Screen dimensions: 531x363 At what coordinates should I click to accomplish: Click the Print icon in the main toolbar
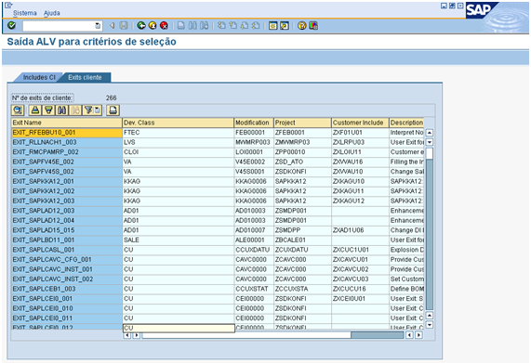[181, 25]
